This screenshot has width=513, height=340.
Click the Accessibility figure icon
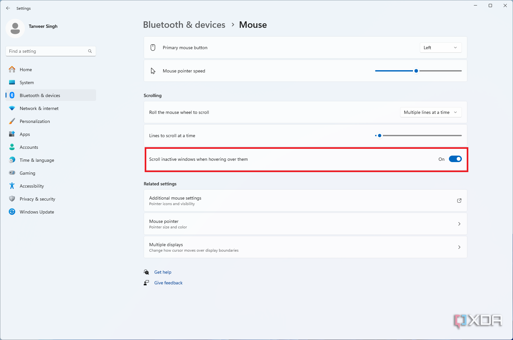[12, 186]
